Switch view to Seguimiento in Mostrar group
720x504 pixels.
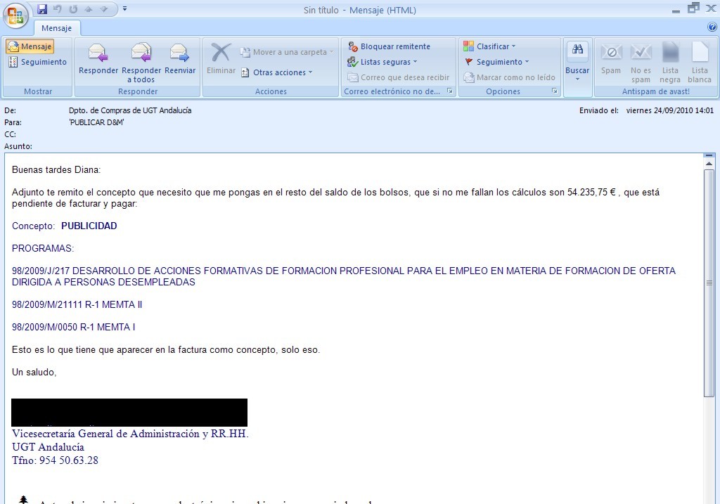tap(37, 62)
